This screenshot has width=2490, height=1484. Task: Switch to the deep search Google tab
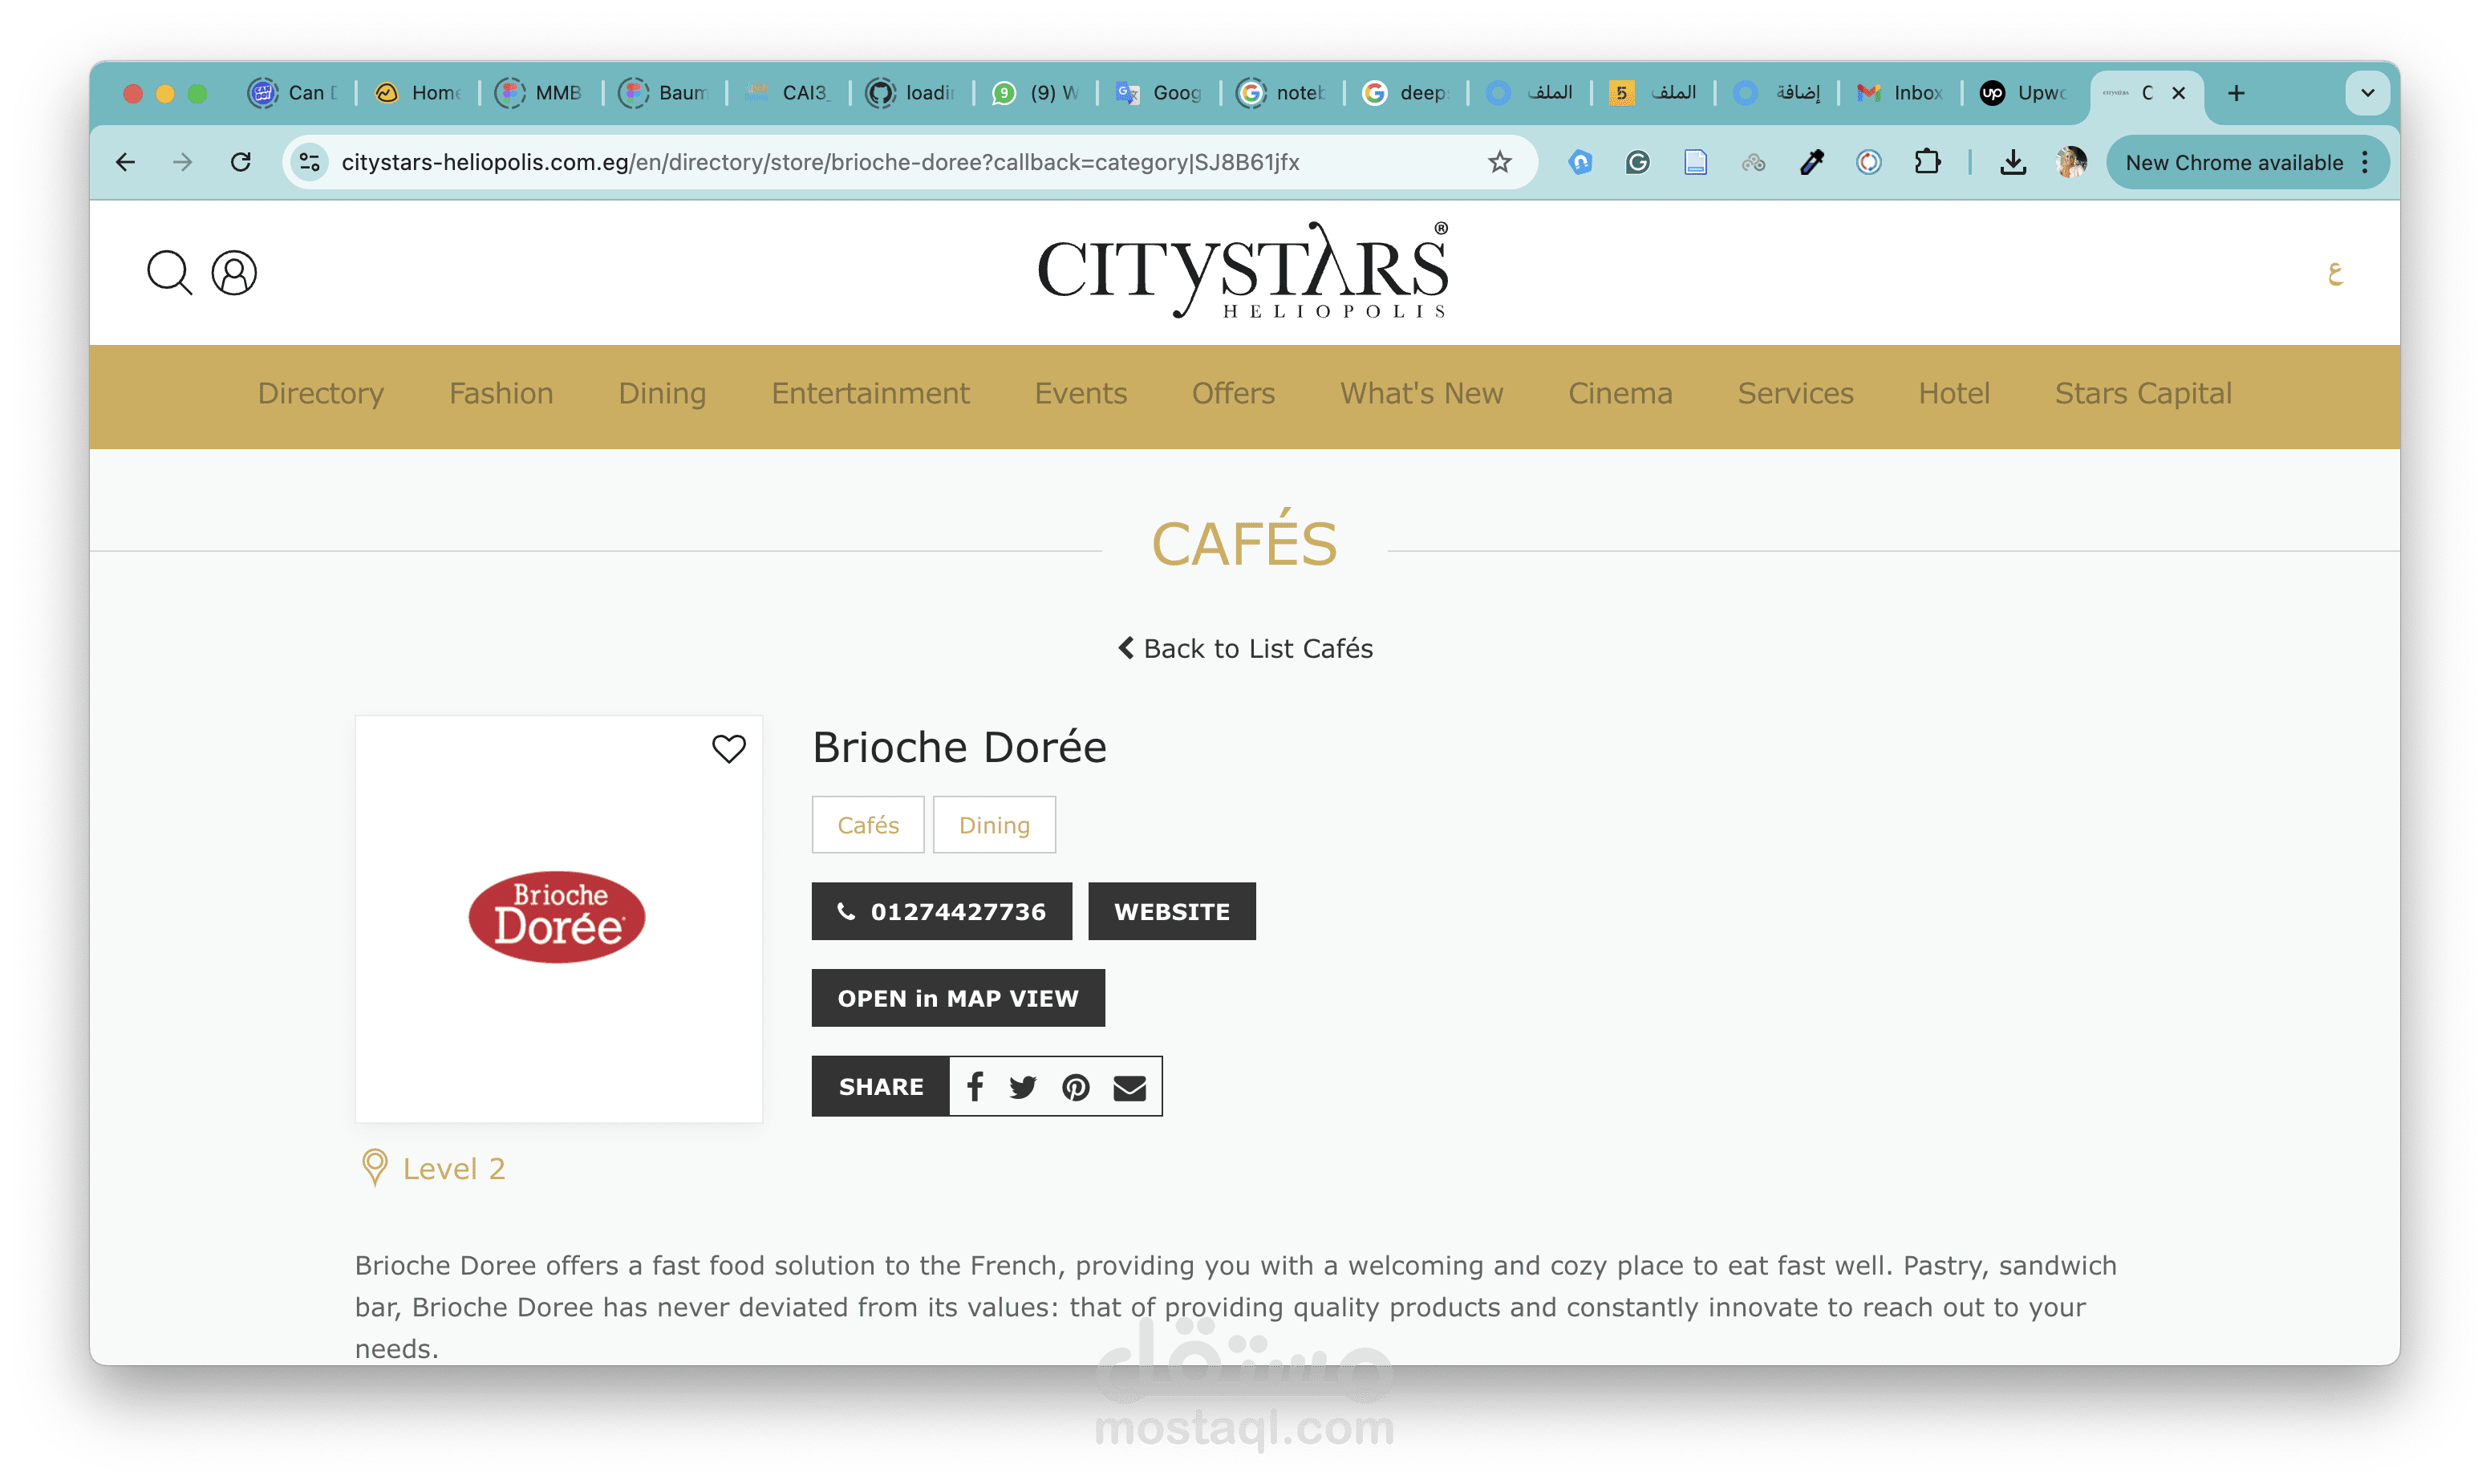[1405, 93]
